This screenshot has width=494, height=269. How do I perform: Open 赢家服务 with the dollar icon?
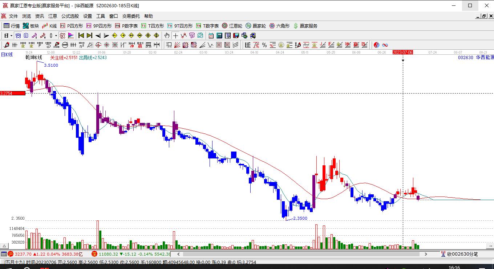coord(305,26)
